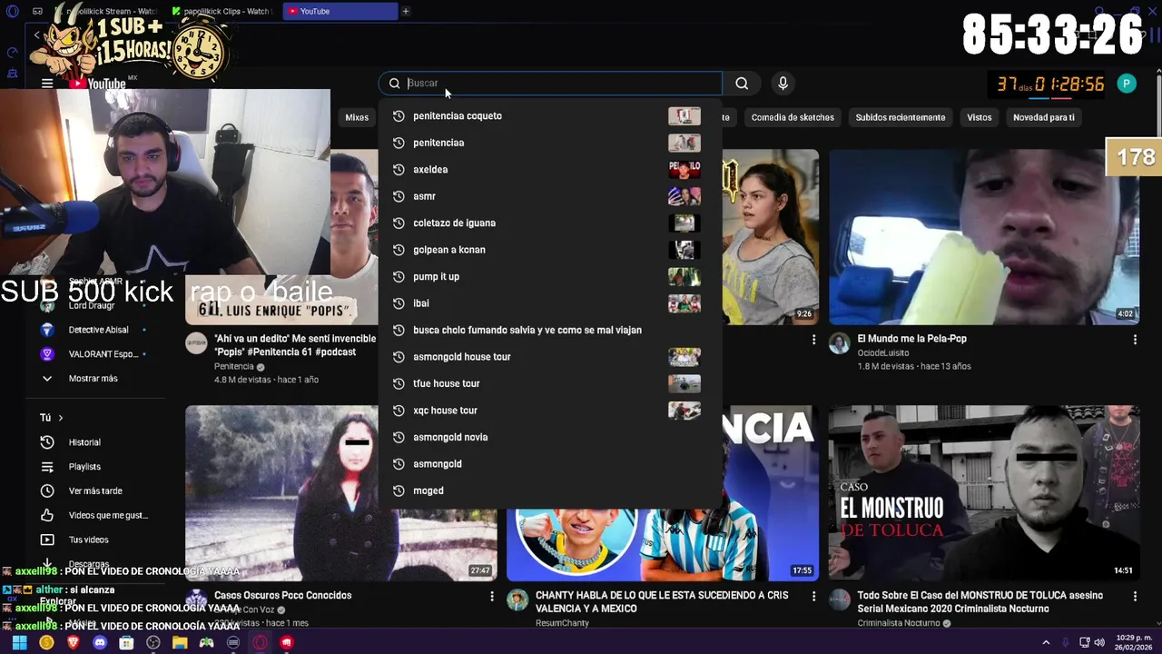This screenshot has height=654, width=1162.
Task: Show hidden system tray icons chevron
Action: tap(1045, 642)
